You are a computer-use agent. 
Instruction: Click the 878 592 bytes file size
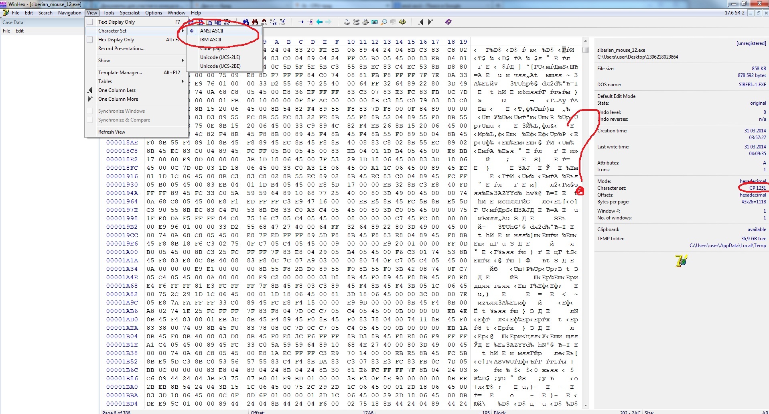[x=752, y=75]
